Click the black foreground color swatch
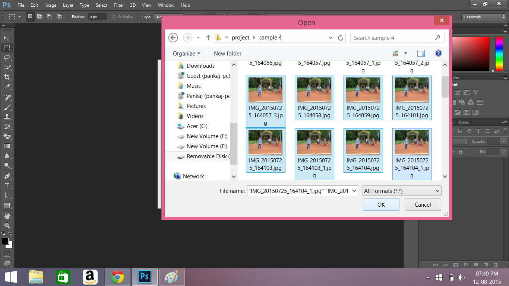 tap(5, 241)
